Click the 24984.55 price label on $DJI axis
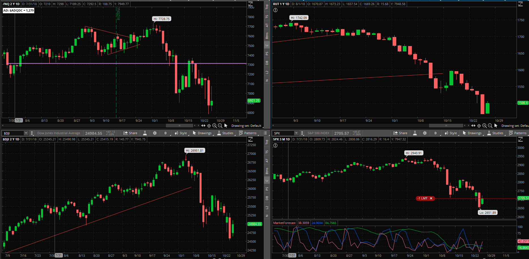Screen dimensions: 529x259 [255, 224]
